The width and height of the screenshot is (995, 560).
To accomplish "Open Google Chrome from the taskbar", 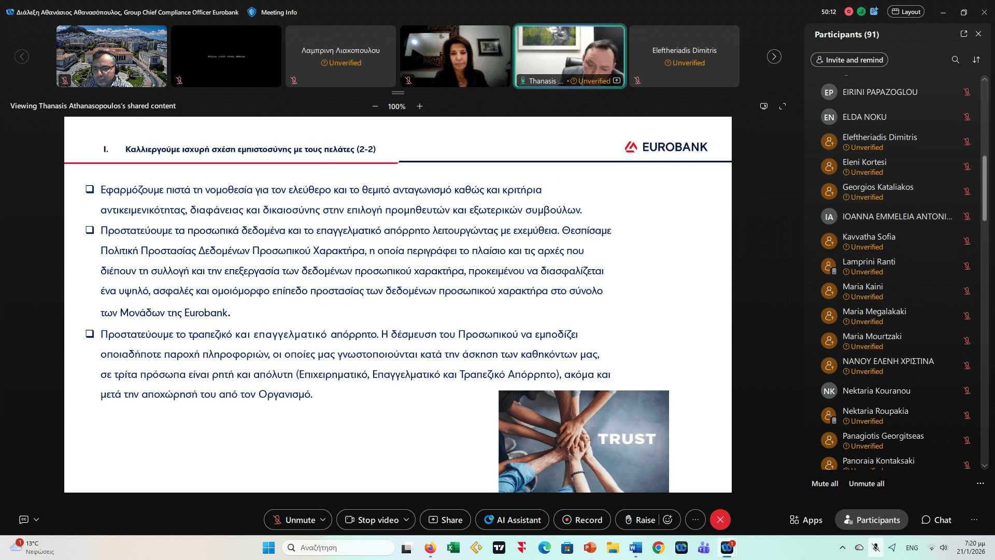I will coord(659,548).
